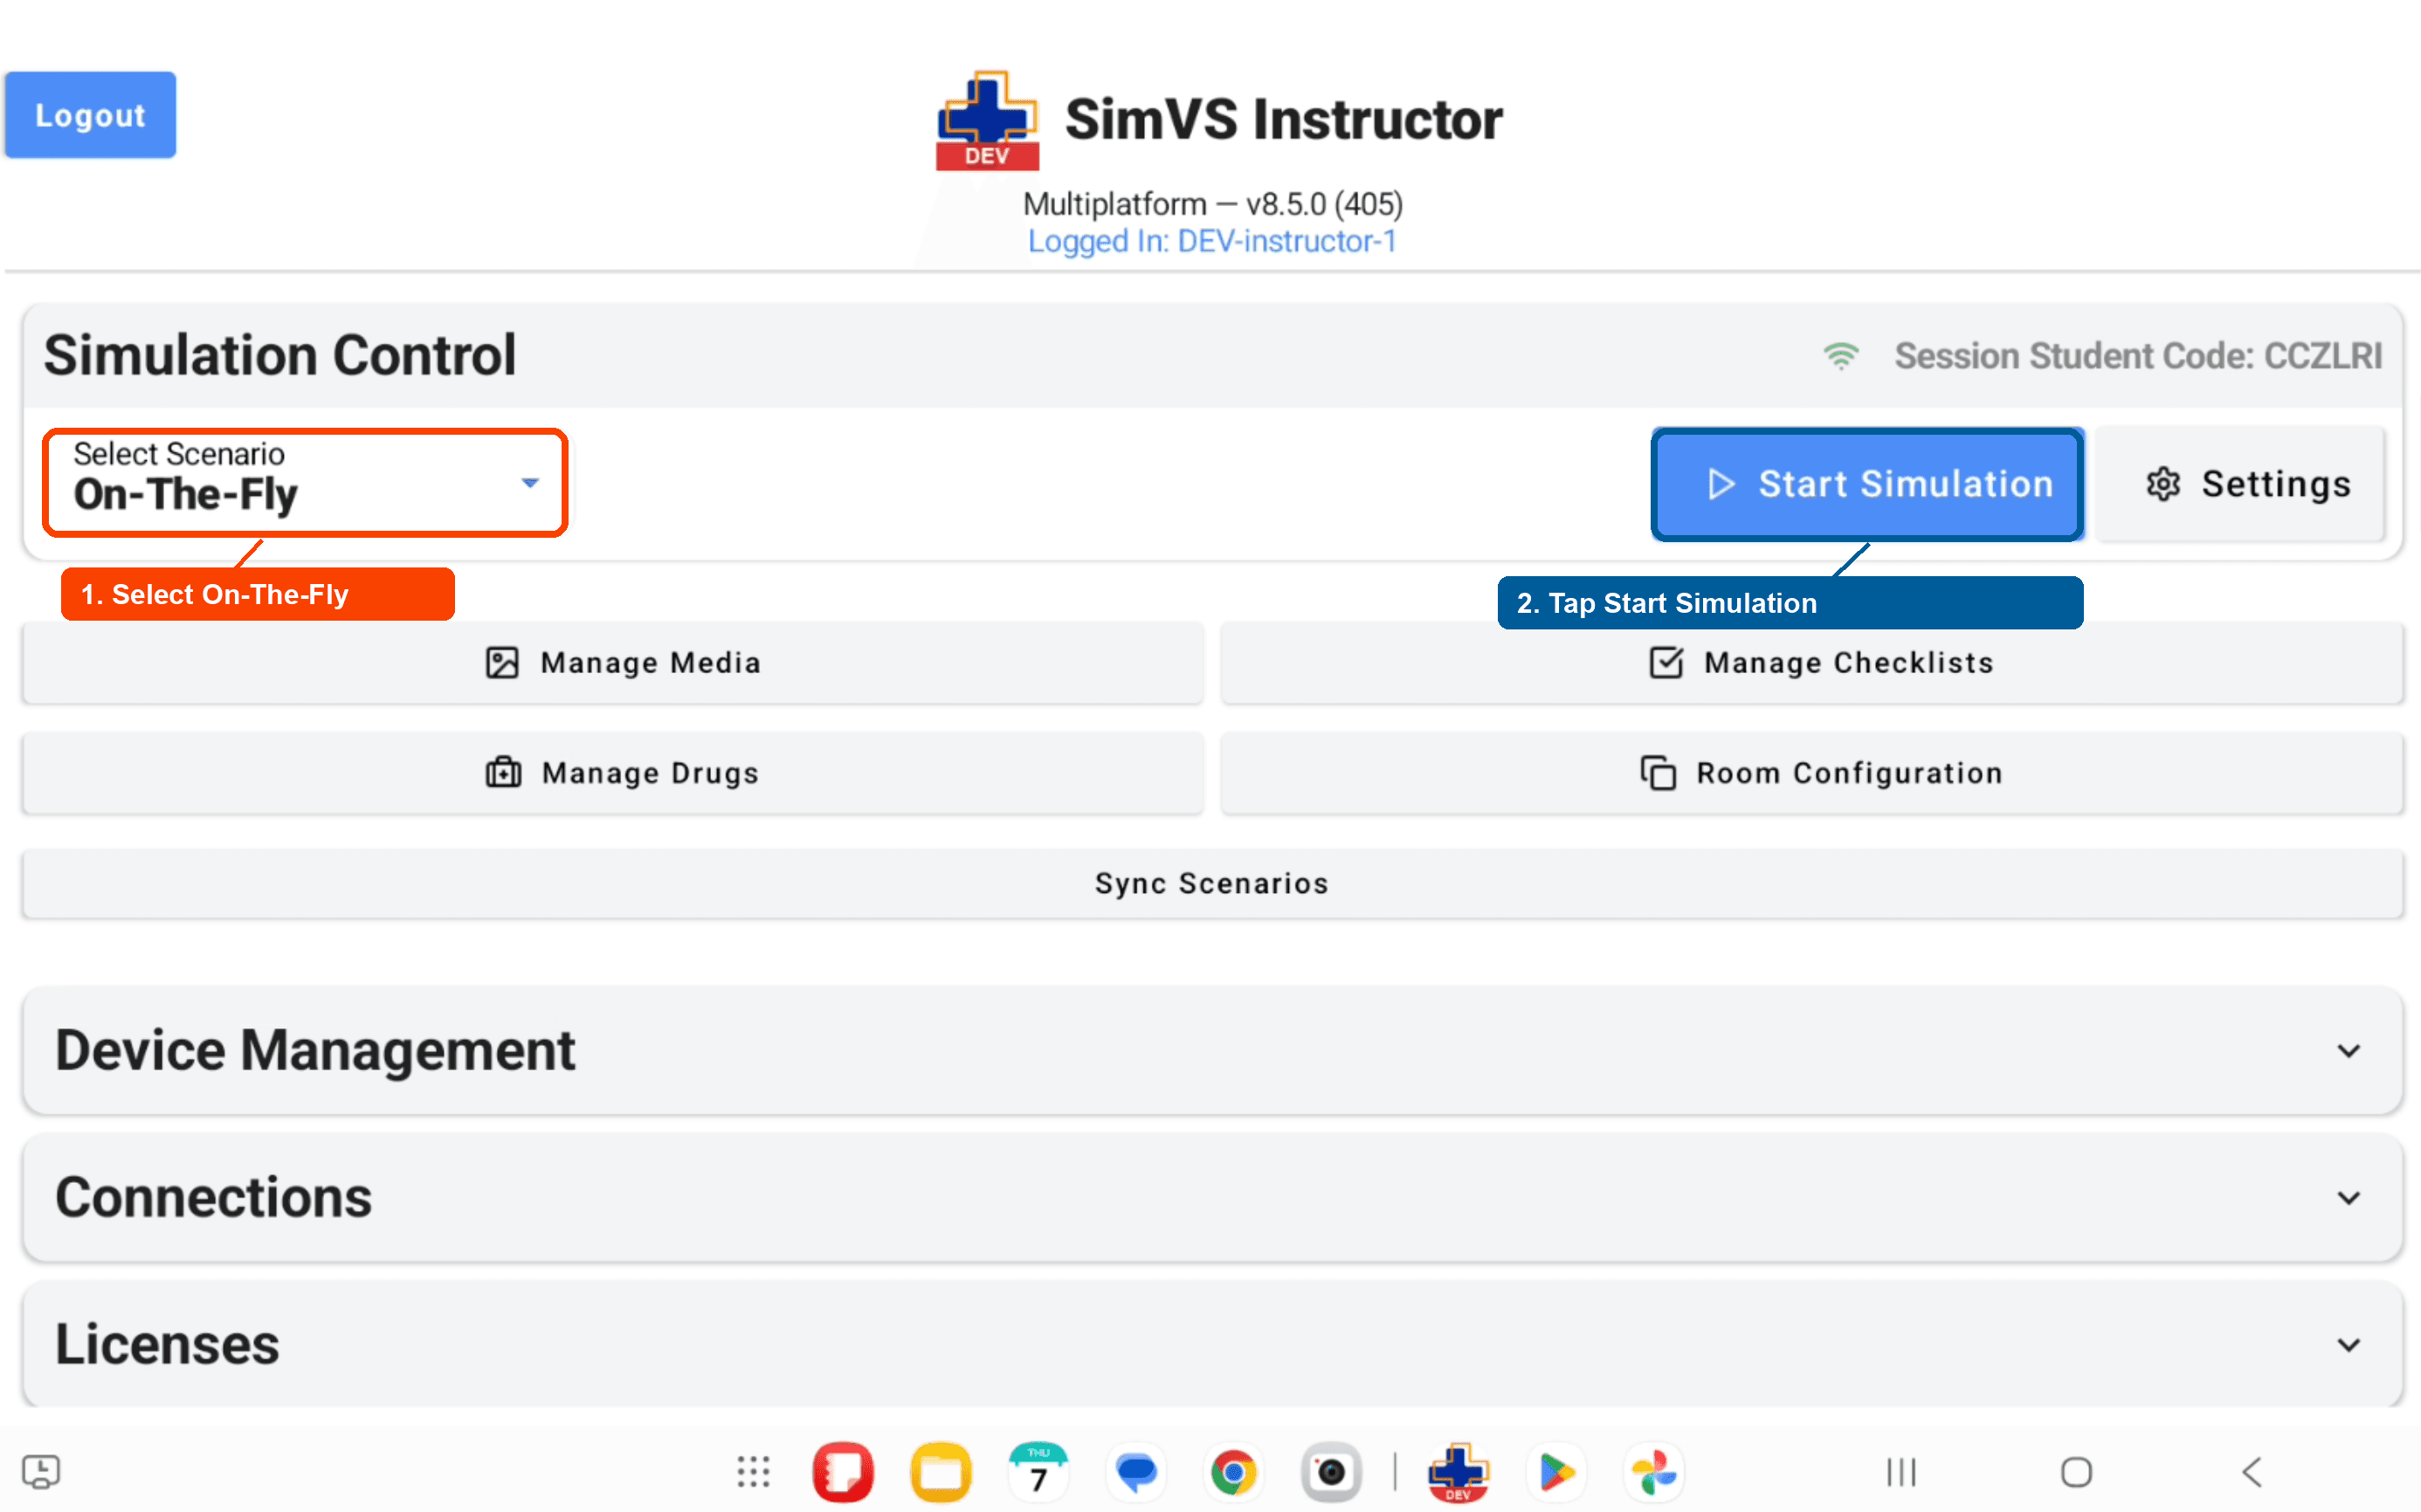Screen dimensions: 2421x1512
Task: Click the screen clock icon in bottom-left corner
Action: pyautogui.click(x=41, y=1471)
